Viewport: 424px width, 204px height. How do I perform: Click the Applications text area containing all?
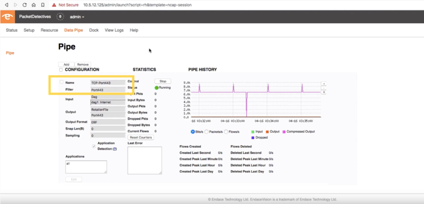[x=86, y=167]
